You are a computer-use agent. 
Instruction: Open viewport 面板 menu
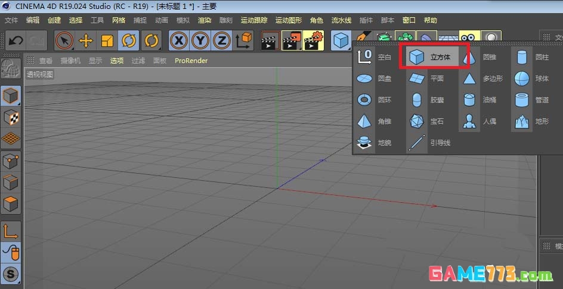pos(160,61)
